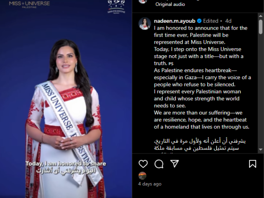Click the Miss Palestine emblem in video
Image resolution: width=264 pixels, height=198 pixels.
[116, 7]
